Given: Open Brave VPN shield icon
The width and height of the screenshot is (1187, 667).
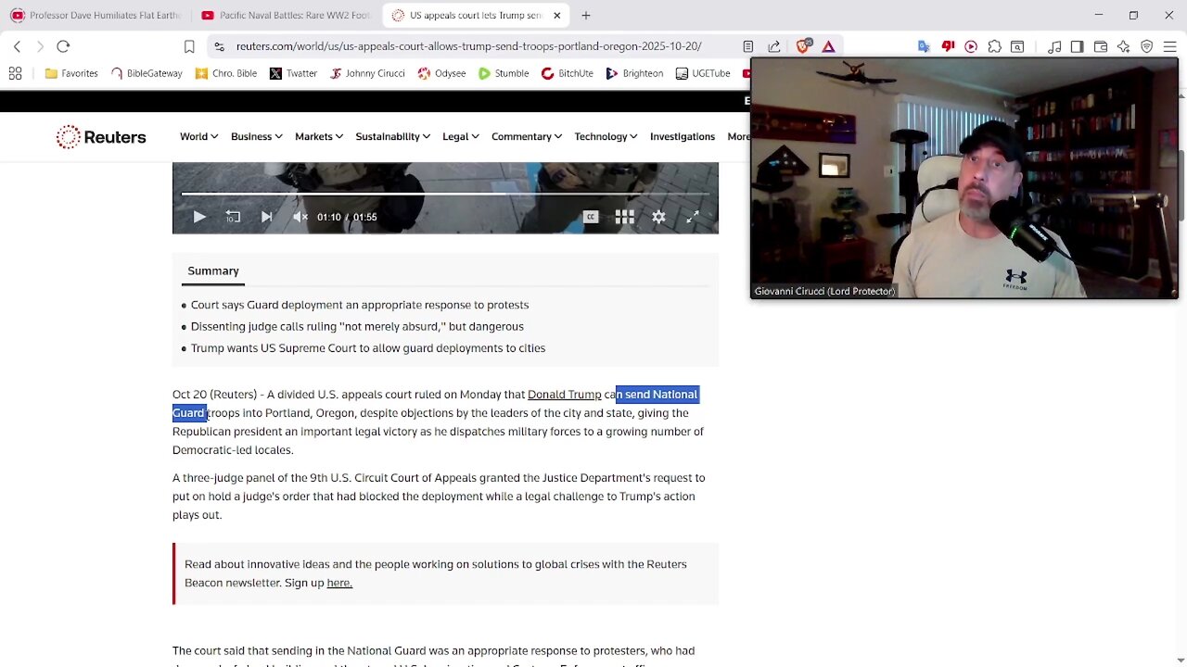Looking at the screenshot, I should [1146, 46].
